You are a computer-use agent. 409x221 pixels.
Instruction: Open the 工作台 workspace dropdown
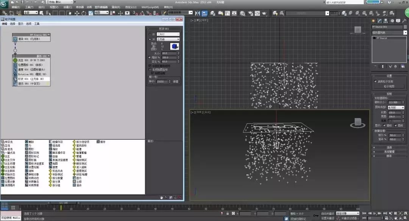point(59,2)
